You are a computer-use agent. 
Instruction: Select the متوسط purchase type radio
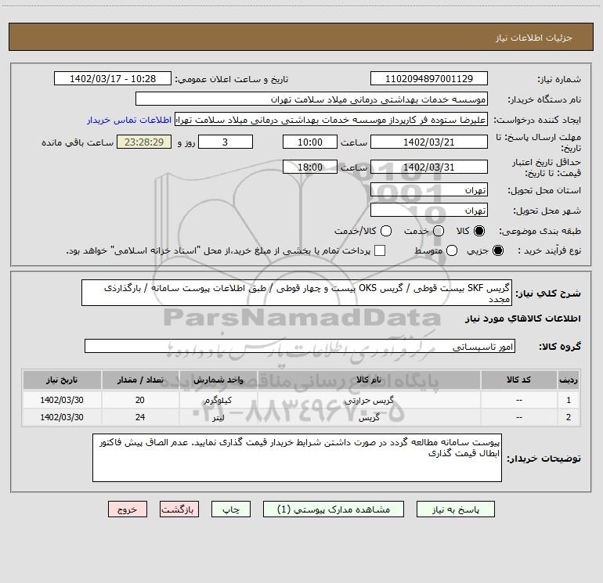(x=452, y=250)
